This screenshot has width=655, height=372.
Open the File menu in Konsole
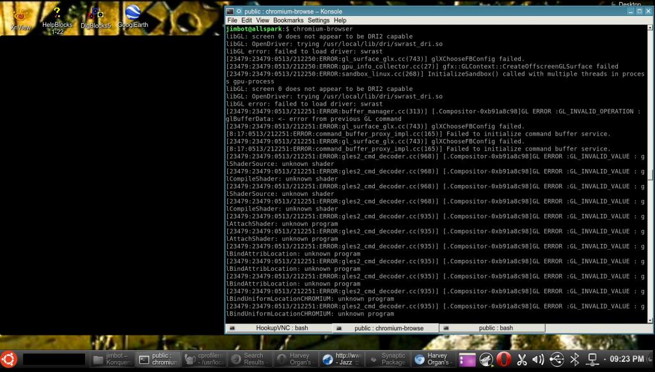[x=232, y=20]
